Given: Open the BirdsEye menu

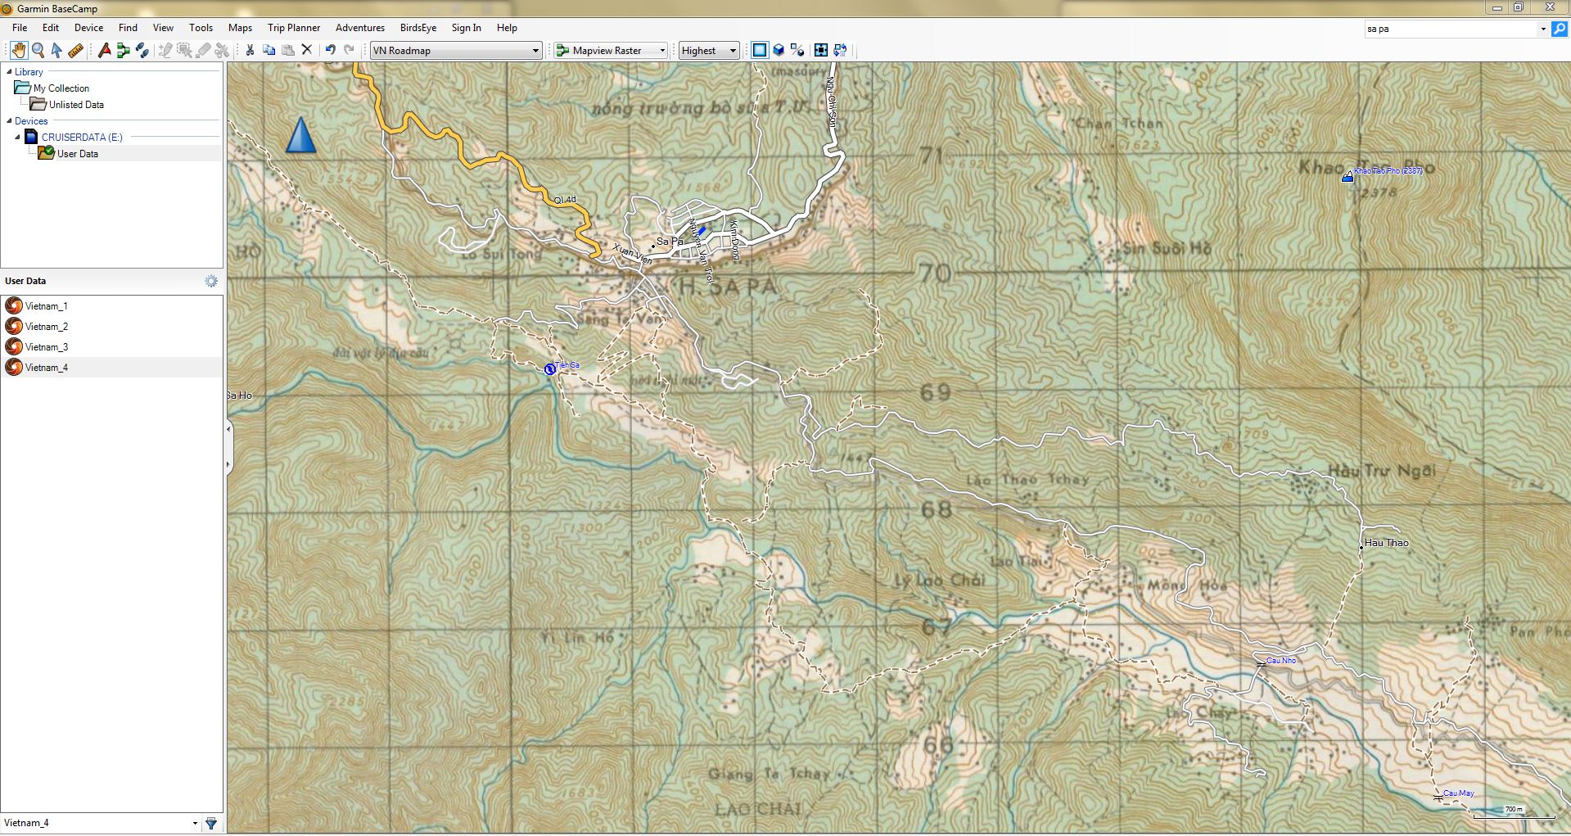Looking at the screenshot, I should tap(418, 28).
